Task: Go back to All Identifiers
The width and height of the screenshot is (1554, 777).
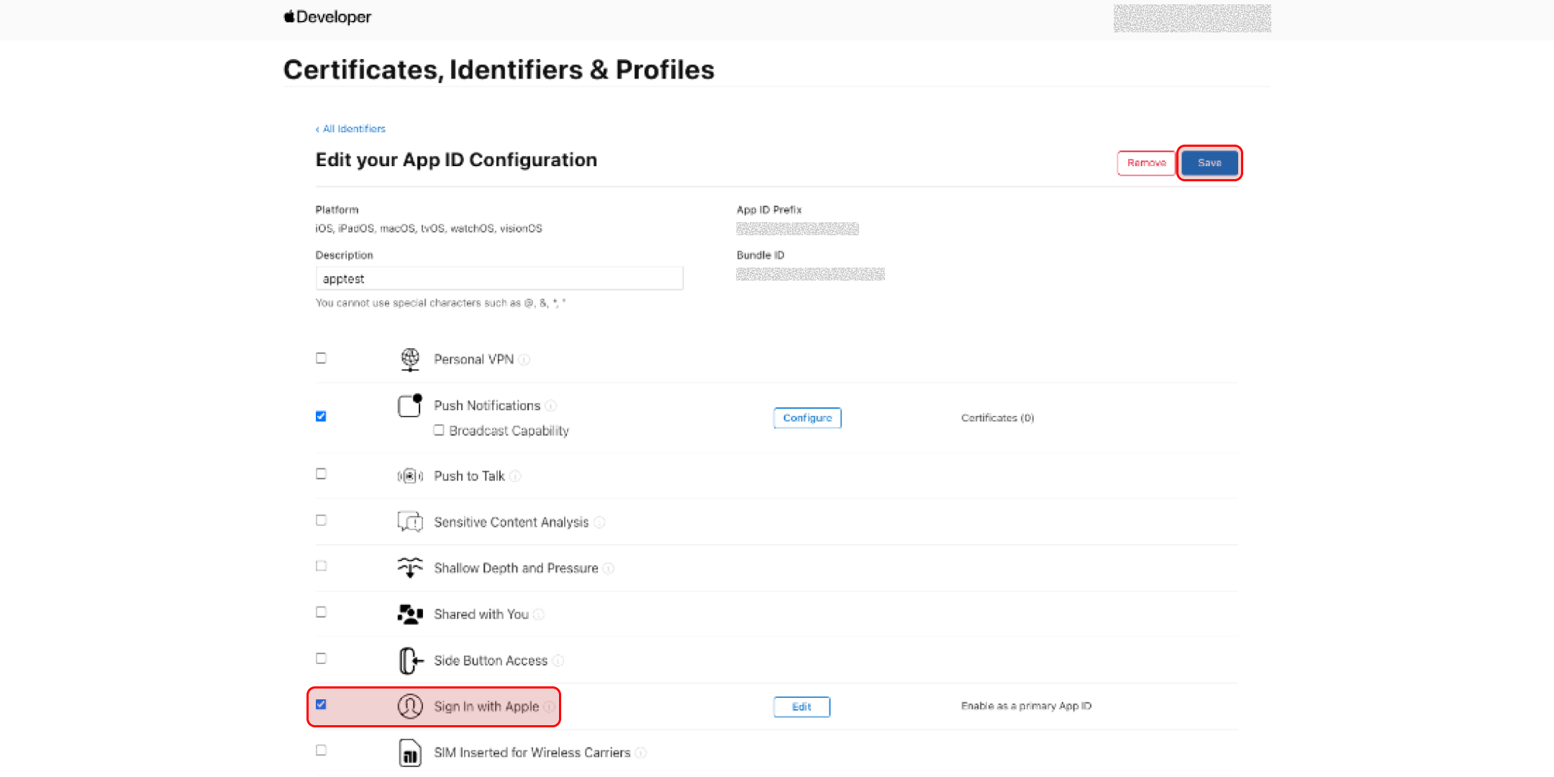Action: pos(350,129)
